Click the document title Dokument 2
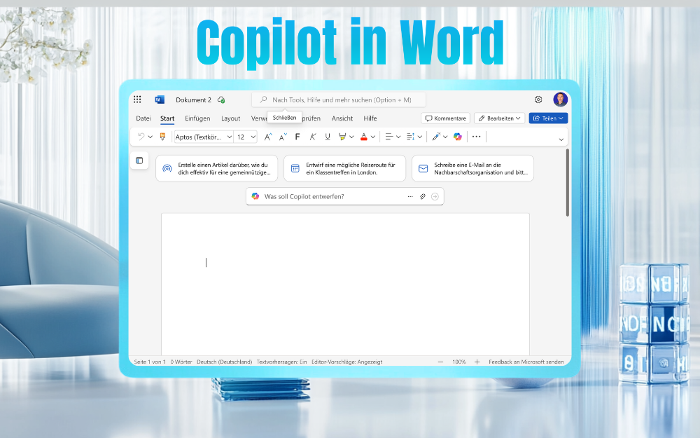 click(193, 100)
